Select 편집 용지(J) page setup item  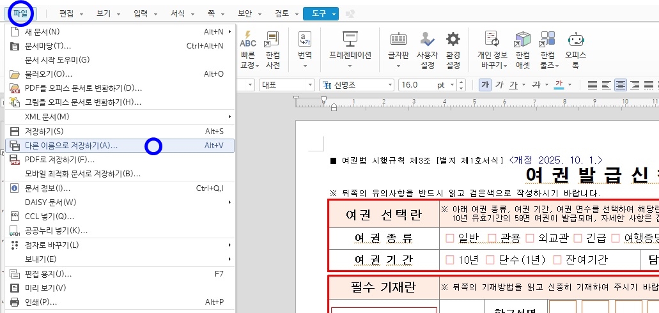[x=120, y=274]
